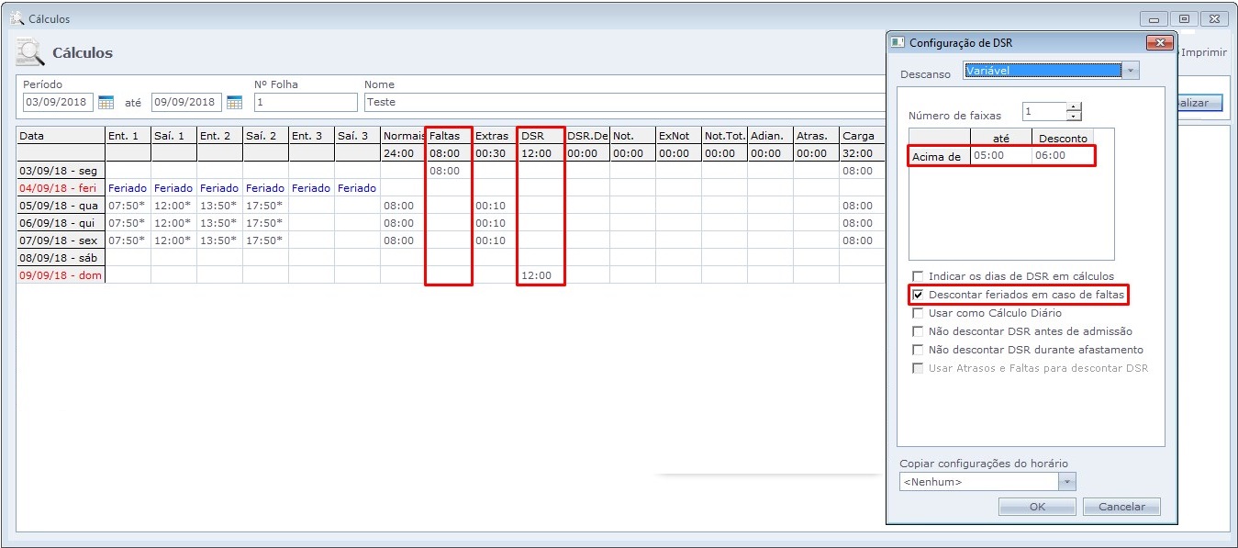Open calendar picker for period end date
Image resolution: width=1238 pixels, height=548 pixels.
point(234,102)
